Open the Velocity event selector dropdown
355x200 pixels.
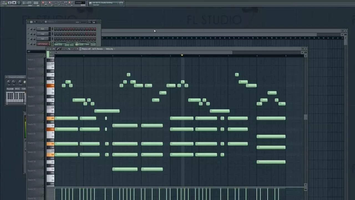point(110,49)
